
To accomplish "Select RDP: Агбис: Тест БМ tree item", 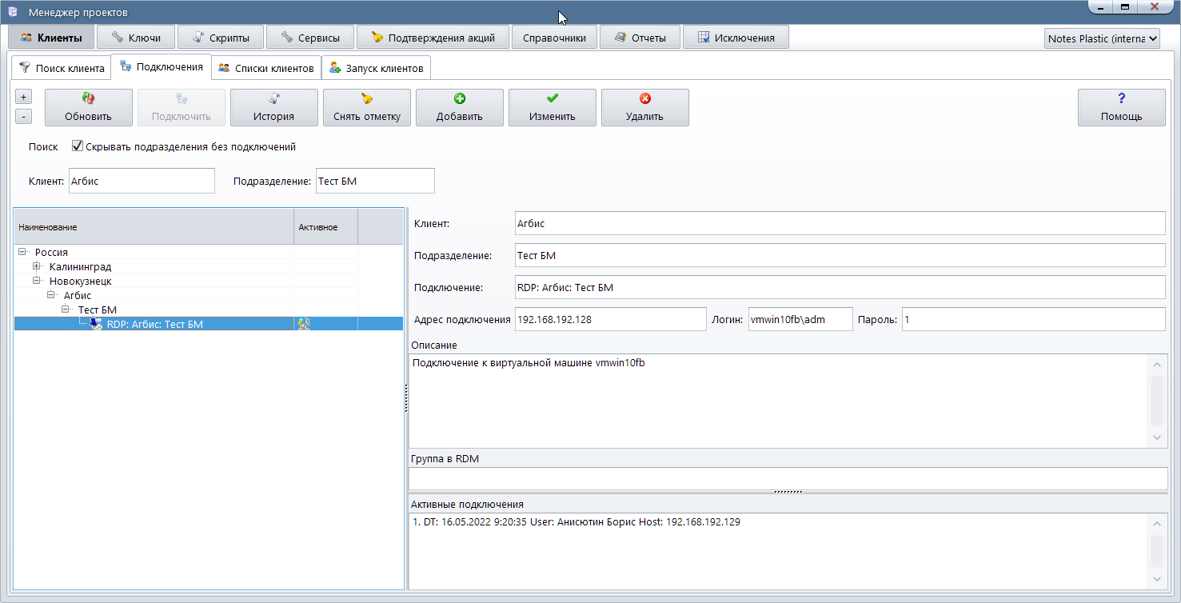I will 155,324.
